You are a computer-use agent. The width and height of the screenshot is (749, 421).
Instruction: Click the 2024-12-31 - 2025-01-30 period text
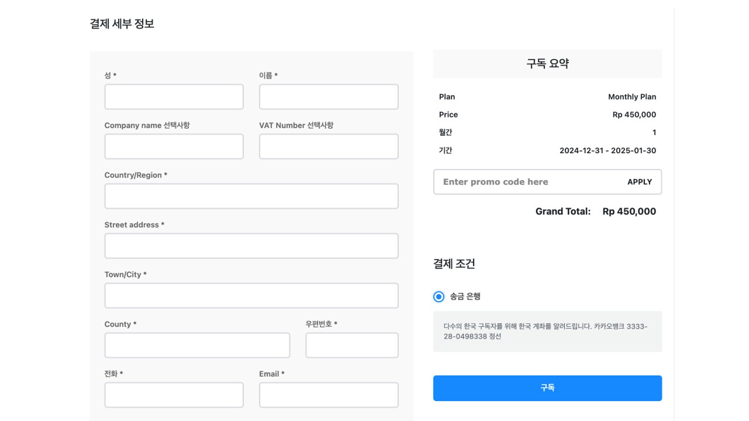[x=607, y=151]
